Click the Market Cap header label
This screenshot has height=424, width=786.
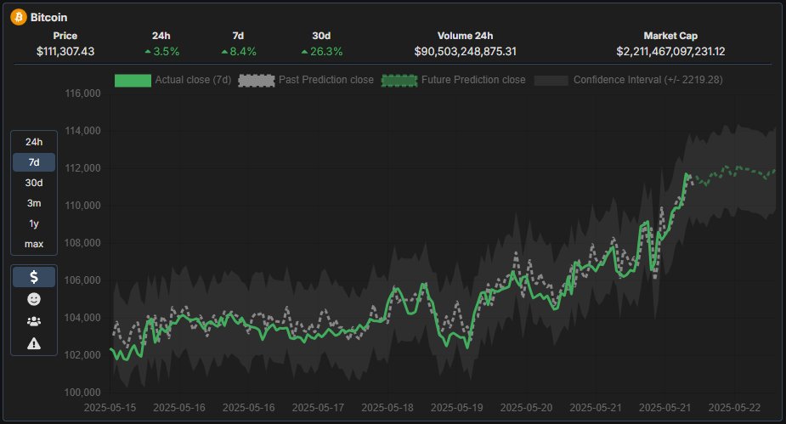[670, 36]
